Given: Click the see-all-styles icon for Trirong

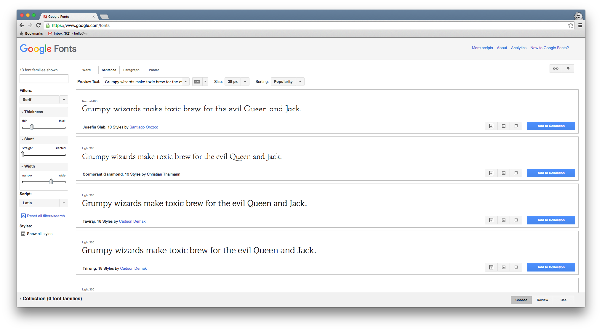Looking at the screenshot, I should click(x=491, y=267).
